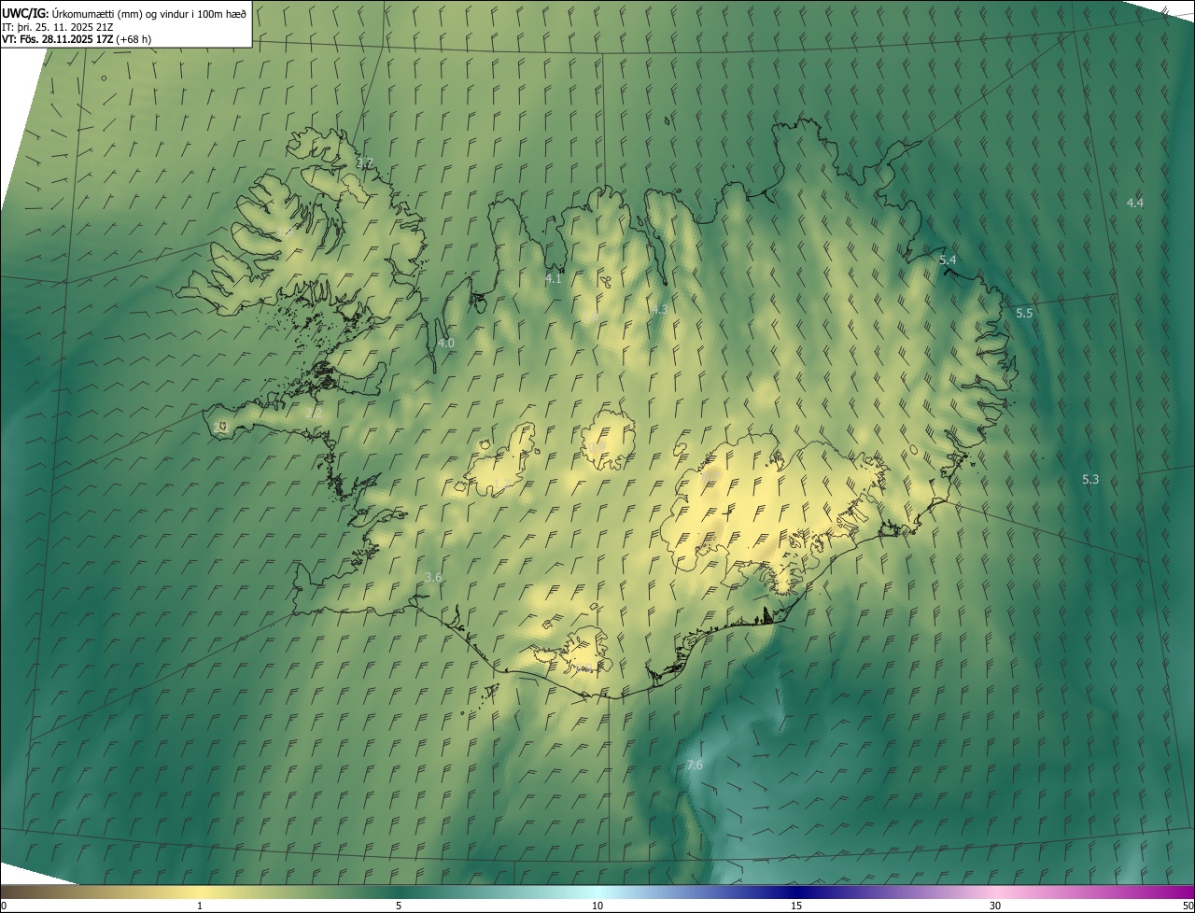Click the '(+68 h)' forecast offset text

tap(134, 39)
